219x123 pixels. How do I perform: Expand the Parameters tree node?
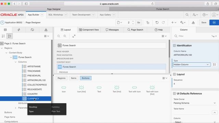click(x=15, y=108)
